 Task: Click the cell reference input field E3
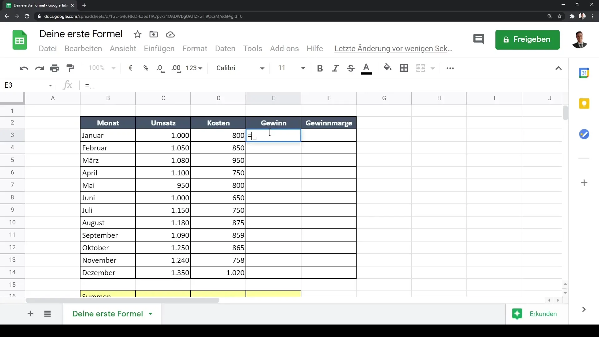[27, 85]
